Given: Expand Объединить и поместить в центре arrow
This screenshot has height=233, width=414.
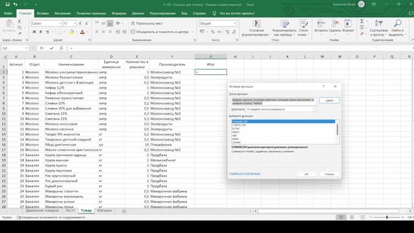Looking at the screenshot, I should 192,32.
